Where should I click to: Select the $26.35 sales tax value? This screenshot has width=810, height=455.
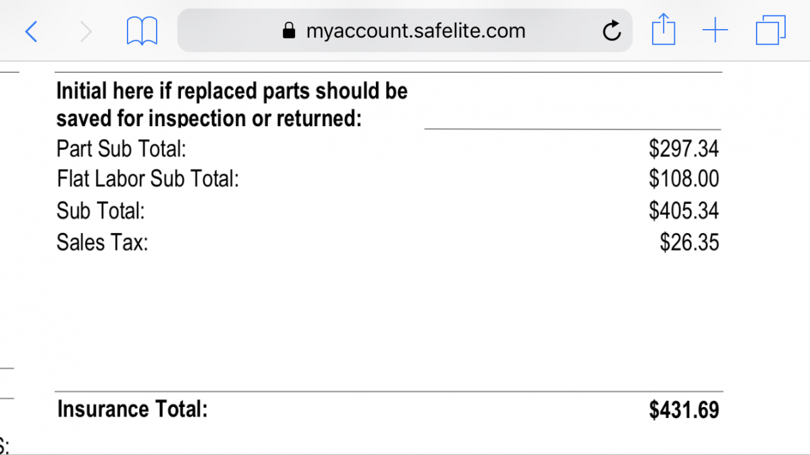point(689,242)
